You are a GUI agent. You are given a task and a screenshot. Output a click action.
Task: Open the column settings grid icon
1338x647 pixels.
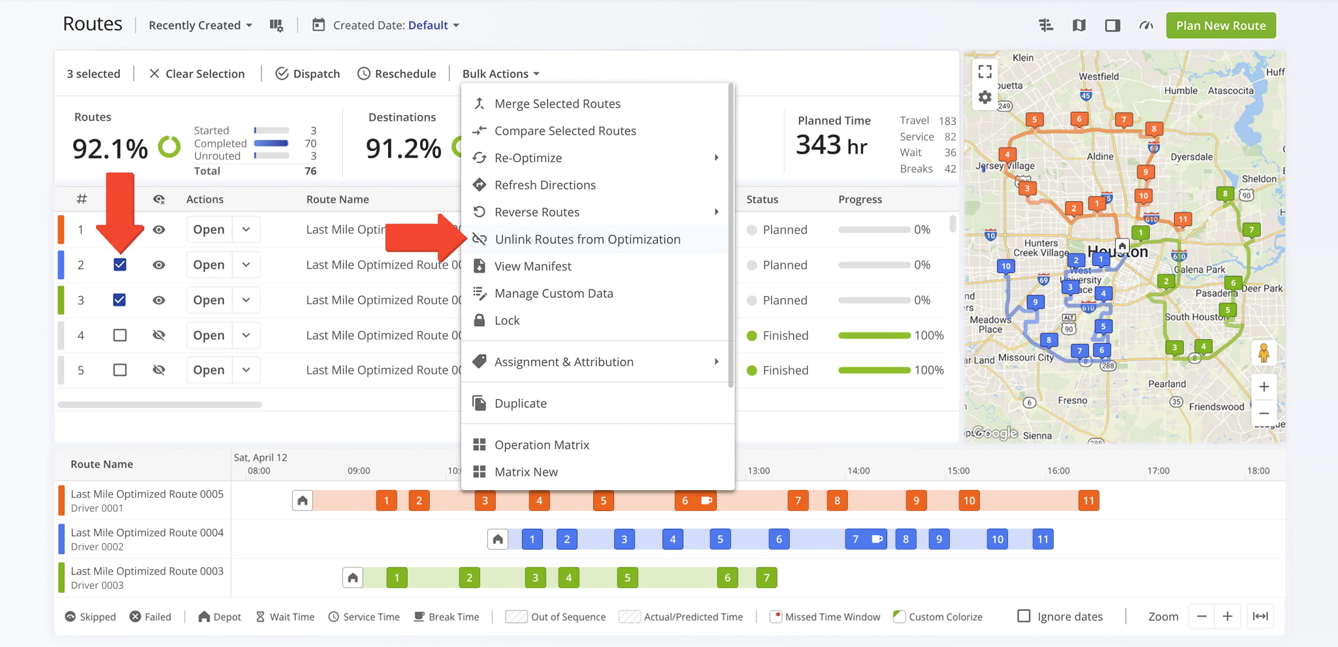point(276,25)
